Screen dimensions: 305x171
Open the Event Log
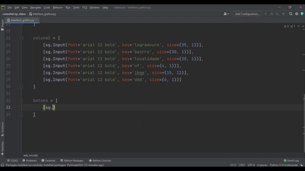(291, 161)
